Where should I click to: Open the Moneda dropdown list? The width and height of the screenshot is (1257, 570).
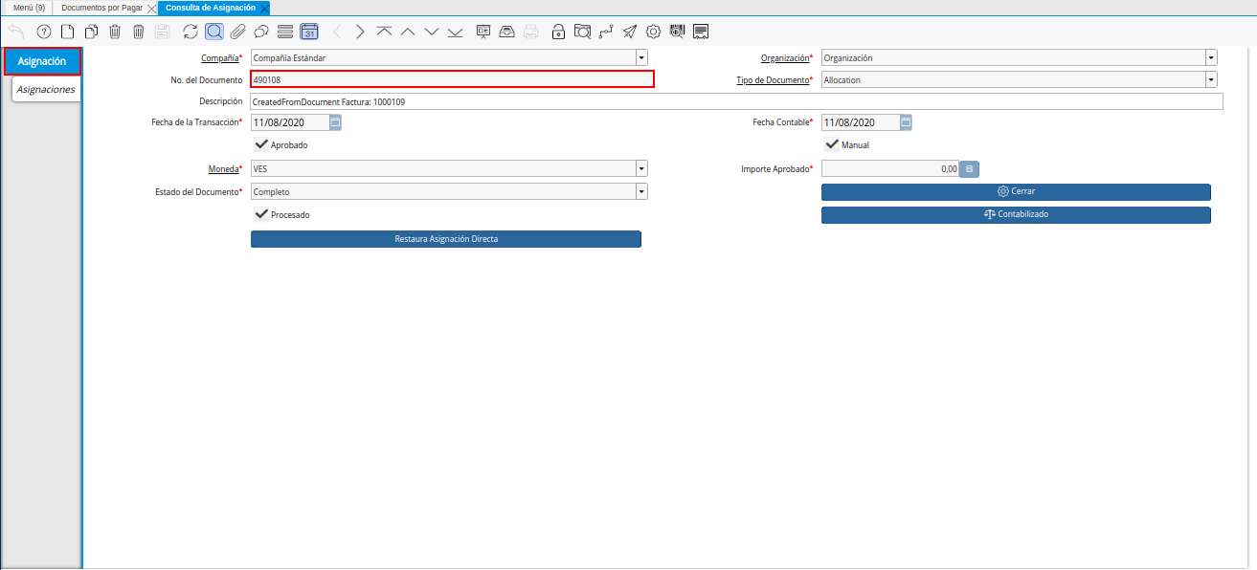640,168
